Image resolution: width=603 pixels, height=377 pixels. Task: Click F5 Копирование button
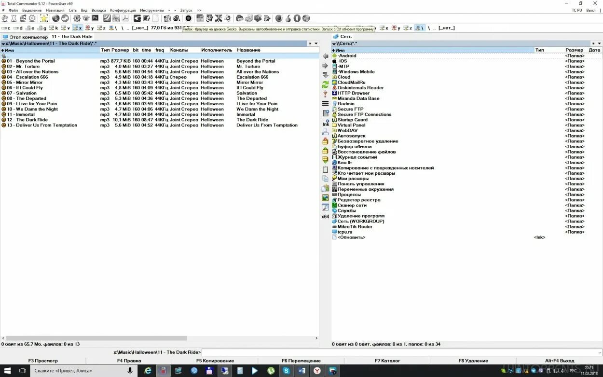pyautogui.click(x=215, y=361)
